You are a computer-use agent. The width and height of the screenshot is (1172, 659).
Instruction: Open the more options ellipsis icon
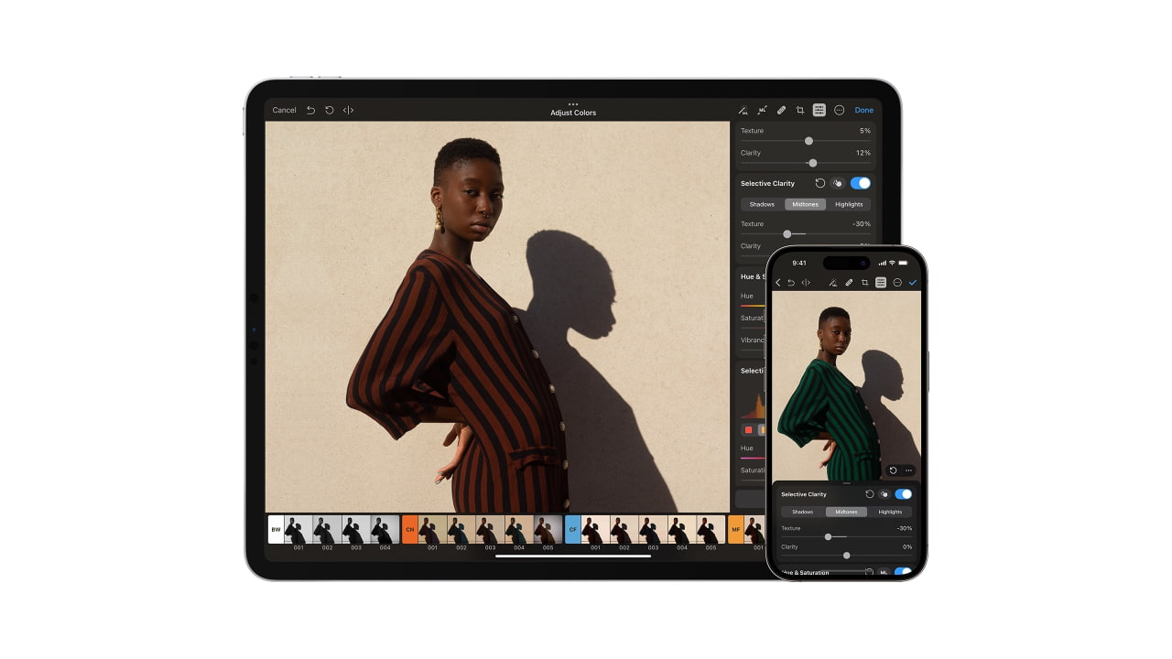[x=840, y=110]
